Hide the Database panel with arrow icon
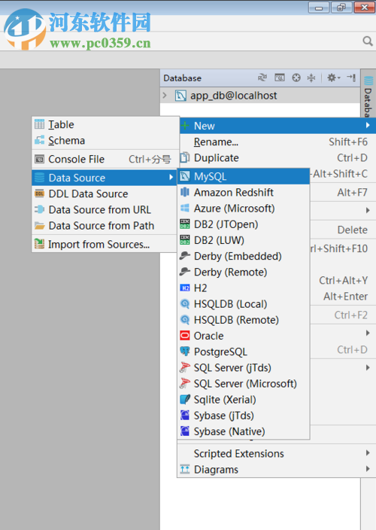This screenshot has width=376, height=530. tap(351, 78)
